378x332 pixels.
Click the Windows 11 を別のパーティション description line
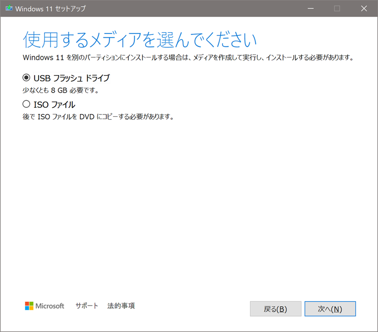(x=189, y=58)
